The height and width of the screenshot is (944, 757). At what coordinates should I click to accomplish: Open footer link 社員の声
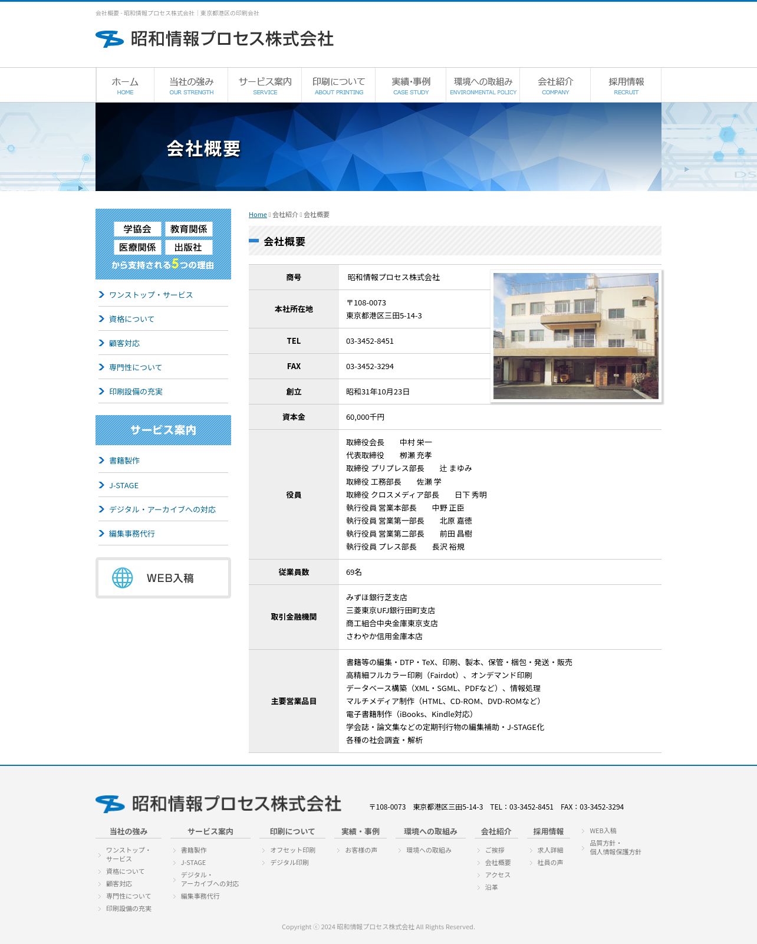click(x=550, y=863)
